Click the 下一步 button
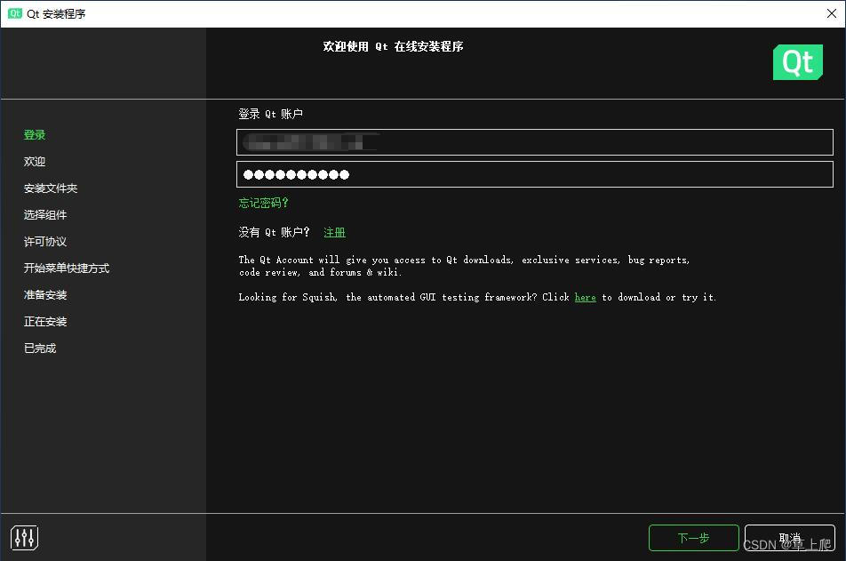Screen dimensions: 846x561 [x=693, y=537]
